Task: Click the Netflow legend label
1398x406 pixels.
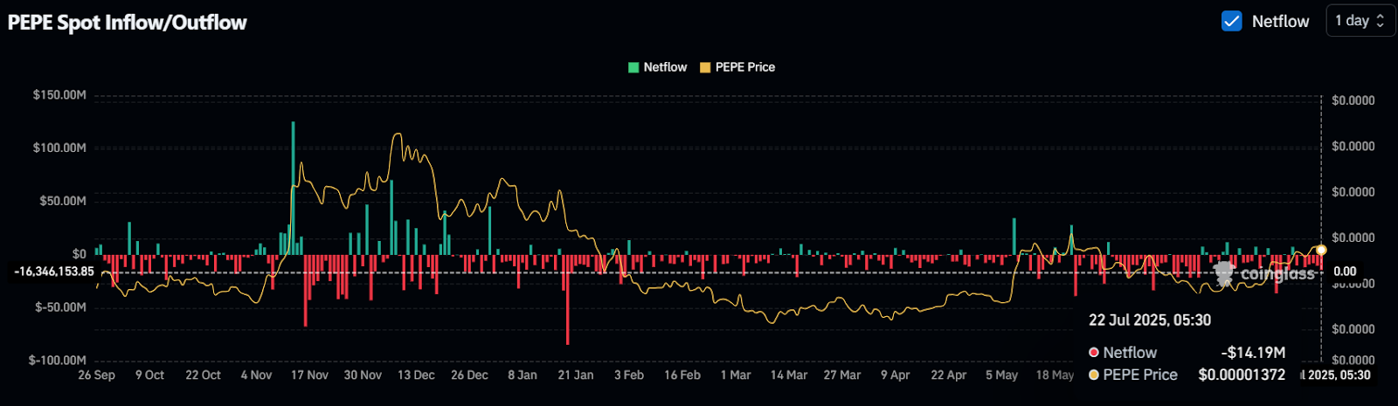Action: click(x=665, y=67)
